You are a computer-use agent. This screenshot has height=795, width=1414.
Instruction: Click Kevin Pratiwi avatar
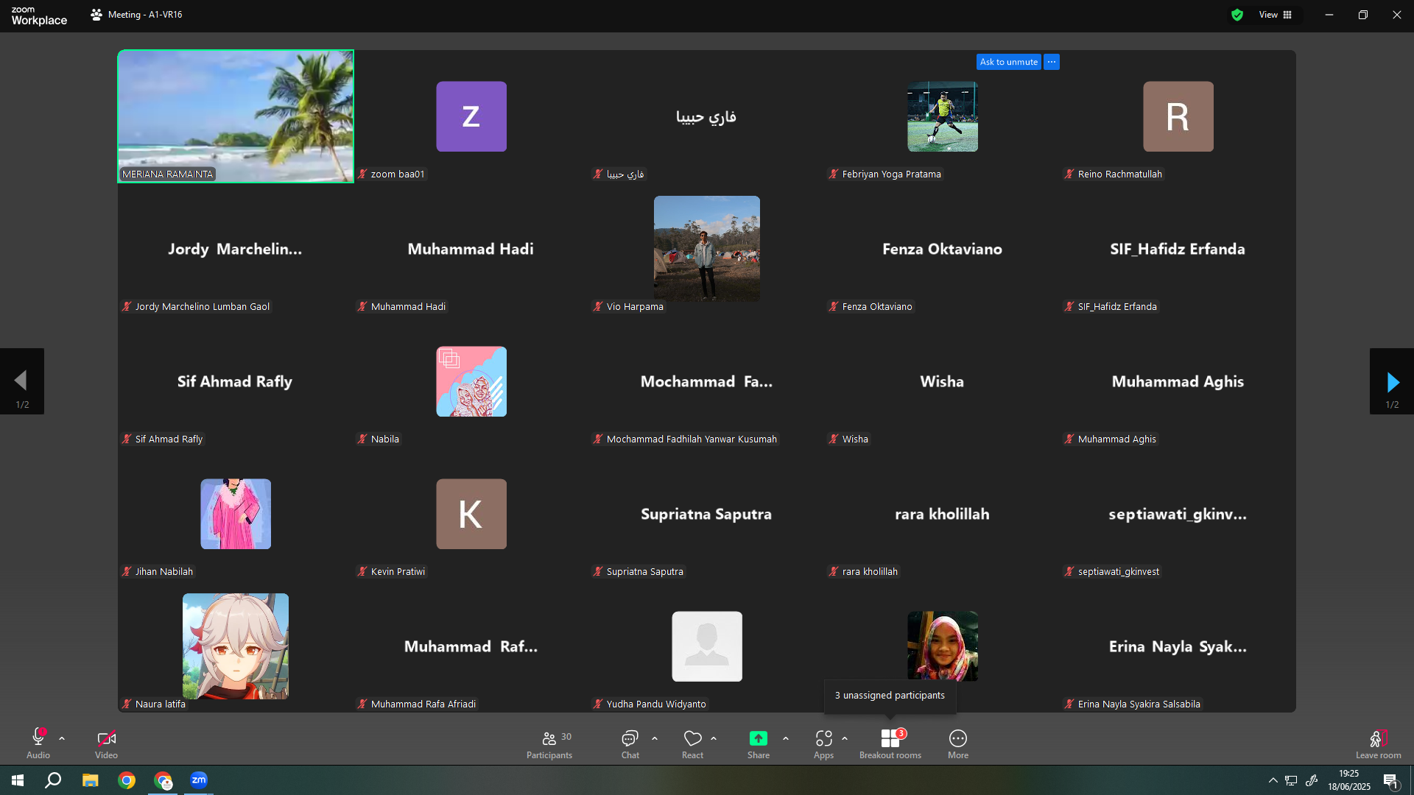(471, 514)
